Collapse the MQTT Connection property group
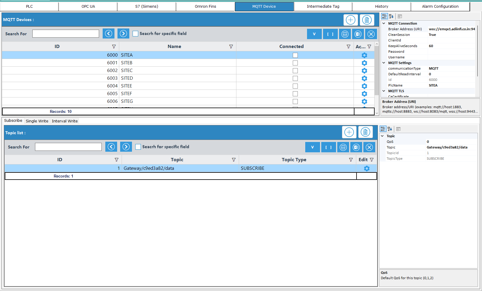The height and width of the screenshot is (291, 482). [384, 23]
